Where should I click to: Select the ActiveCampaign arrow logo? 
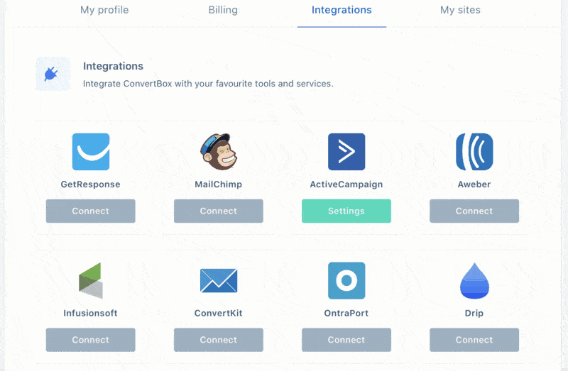(x=346, y=152)
